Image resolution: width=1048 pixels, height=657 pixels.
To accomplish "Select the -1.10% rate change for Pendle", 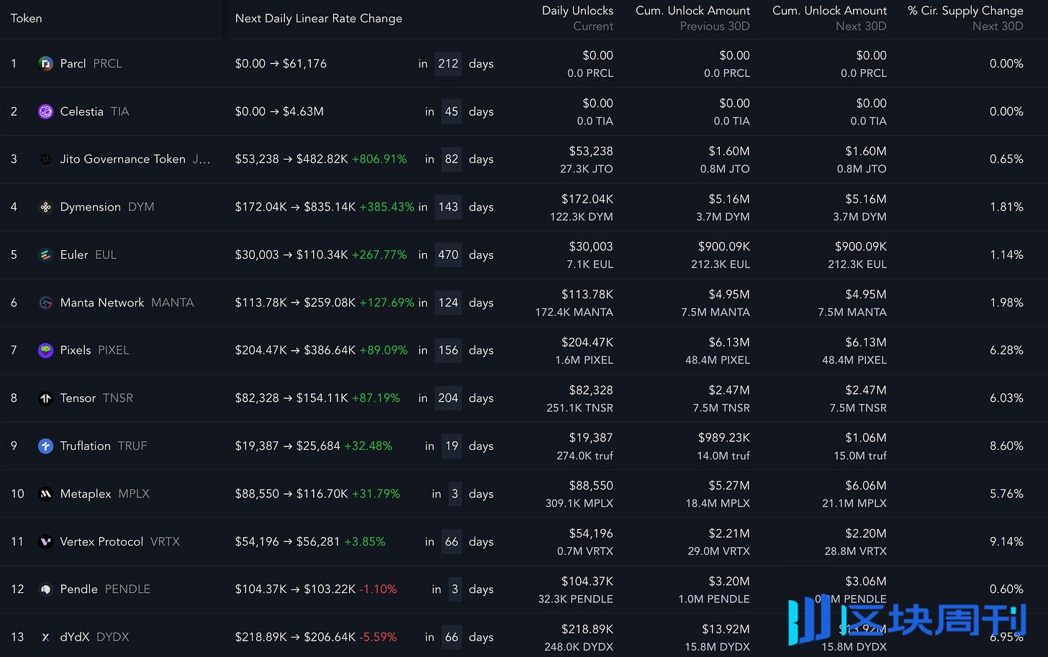I will tap(378, 589).
